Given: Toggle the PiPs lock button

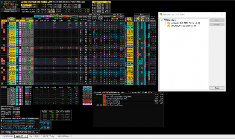Looking at the screenshot, I should 29,18.
